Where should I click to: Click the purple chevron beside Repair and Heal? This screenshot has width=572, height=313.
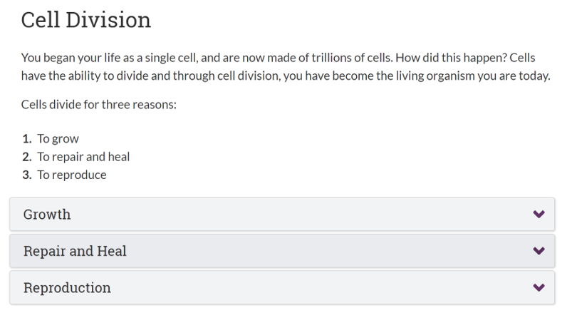(x=539, y=251)
